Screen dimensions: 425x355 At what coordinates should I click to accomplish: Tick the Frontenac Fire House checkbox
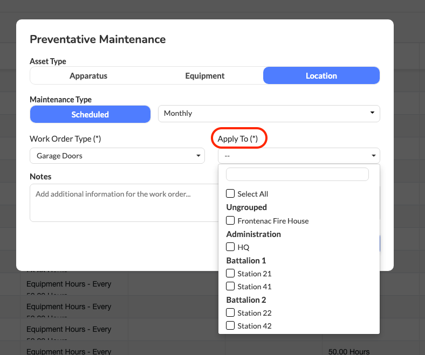230,221
